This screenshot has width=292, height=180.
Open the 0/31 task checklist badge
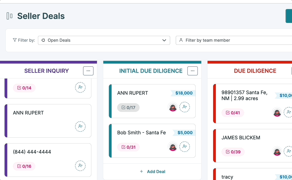[128, 147]
